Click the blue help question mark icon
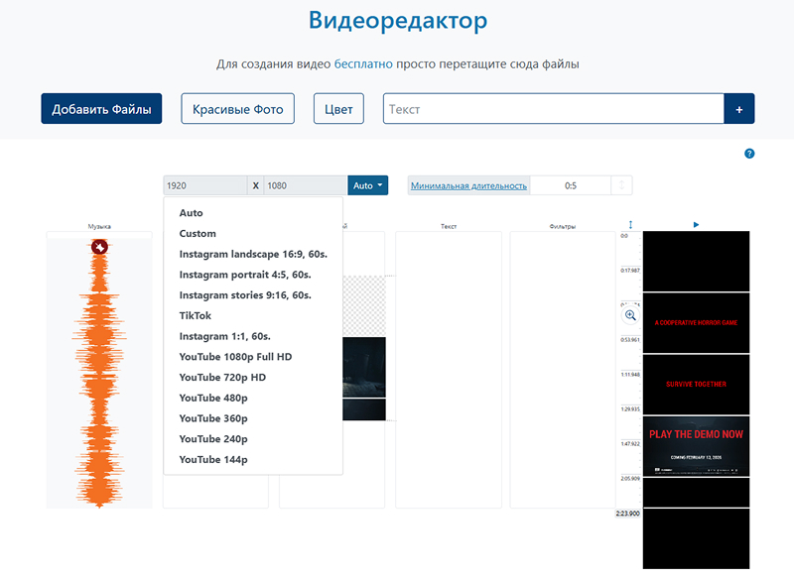Viewport: 794px width, 576px height. click(x=749, y=154)
